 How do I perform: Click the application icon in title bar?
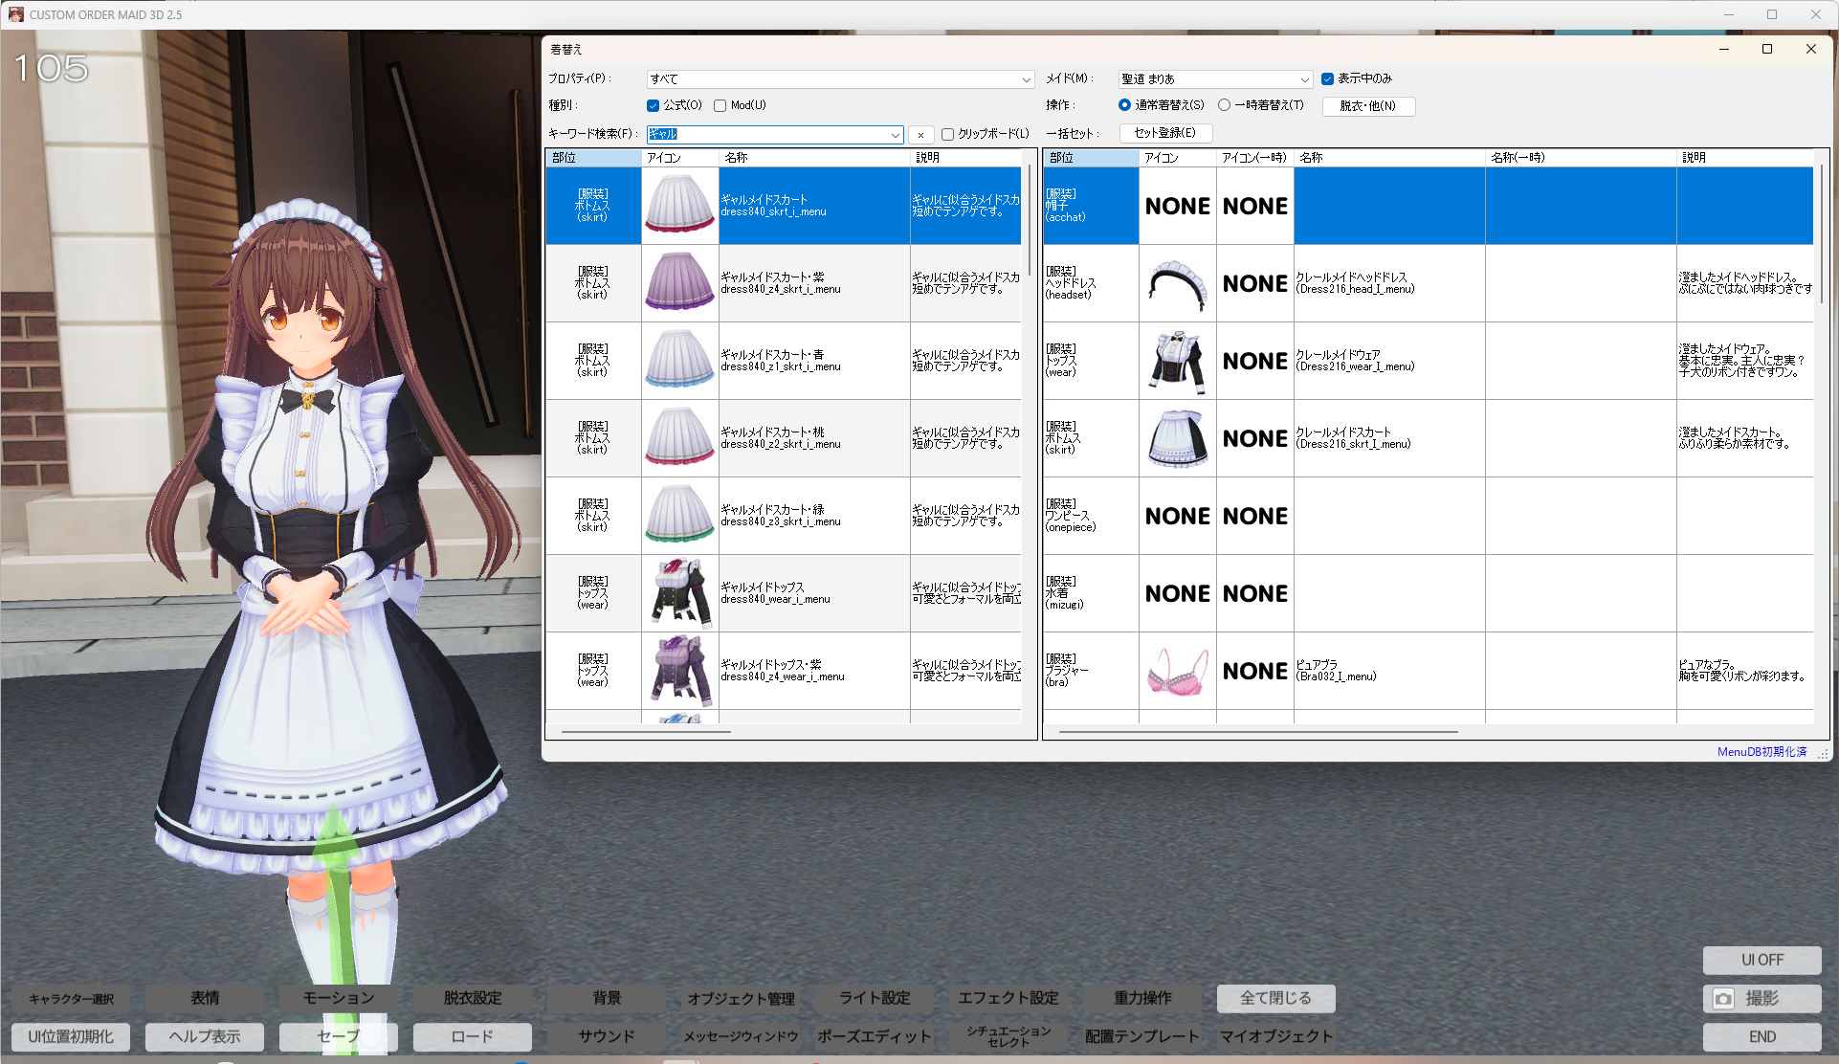coord(15,14)
